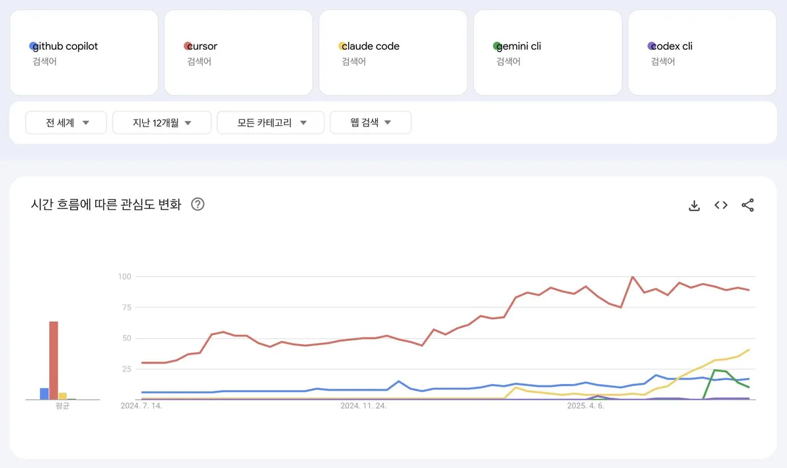Click the yellow claude code average bar
The height and width of the screenshot is (468, 787).
[x=63, y=396]
